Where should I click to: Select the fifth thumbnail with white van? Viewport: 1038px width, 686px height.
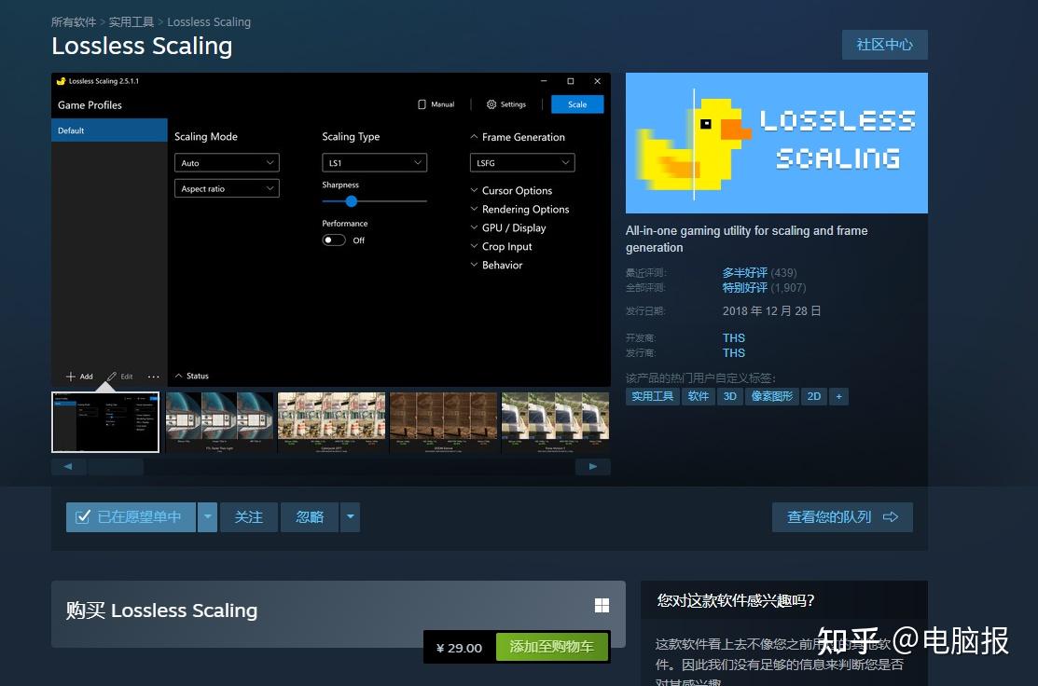tap(556, 422)
